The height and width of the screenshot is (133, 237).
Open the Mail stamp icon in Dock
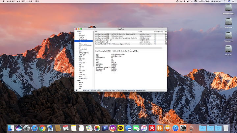[50, 128]
